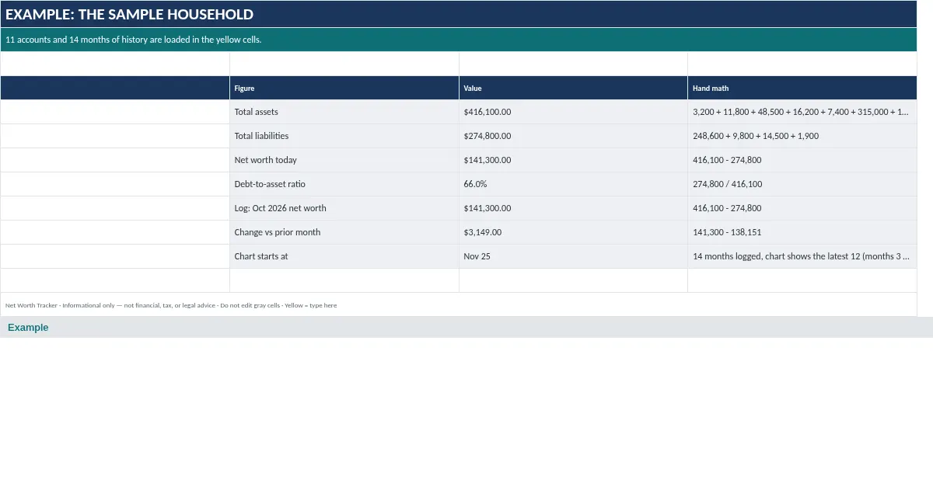Select the title cell 'EXAMPLE: THE SAMPLE HOUSEHOLD'
The height and width of the screenshot is (497, 933).
click(x=459, y=14)
